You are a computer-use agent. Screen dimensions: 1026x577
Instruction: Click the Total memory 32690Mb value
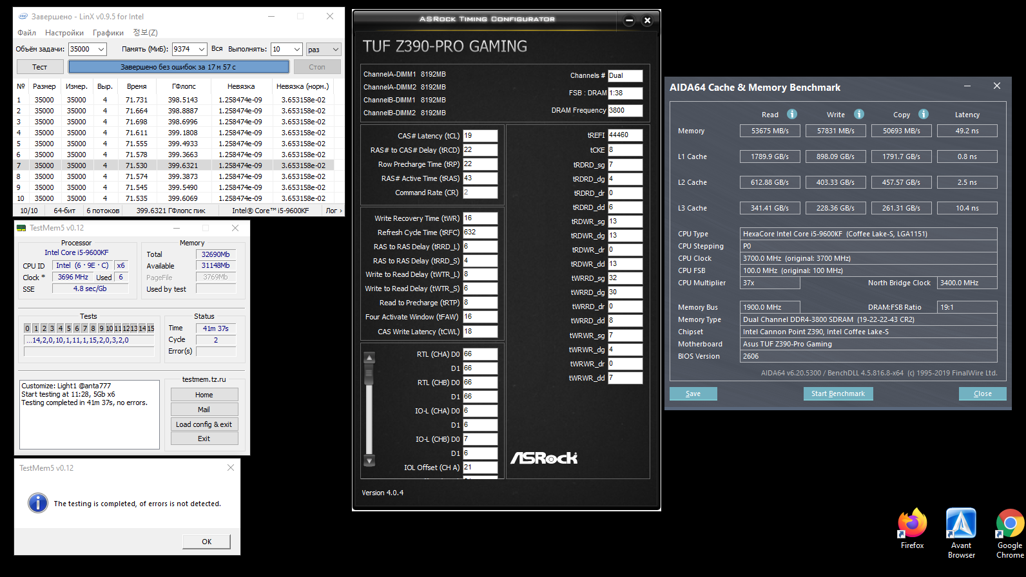point(216,254)
